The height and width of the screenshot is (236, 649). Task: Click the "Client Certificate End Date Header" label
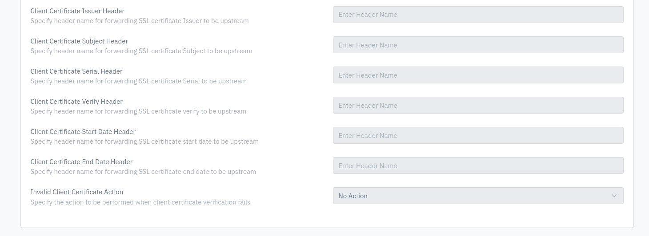click(x=81, y=161)
